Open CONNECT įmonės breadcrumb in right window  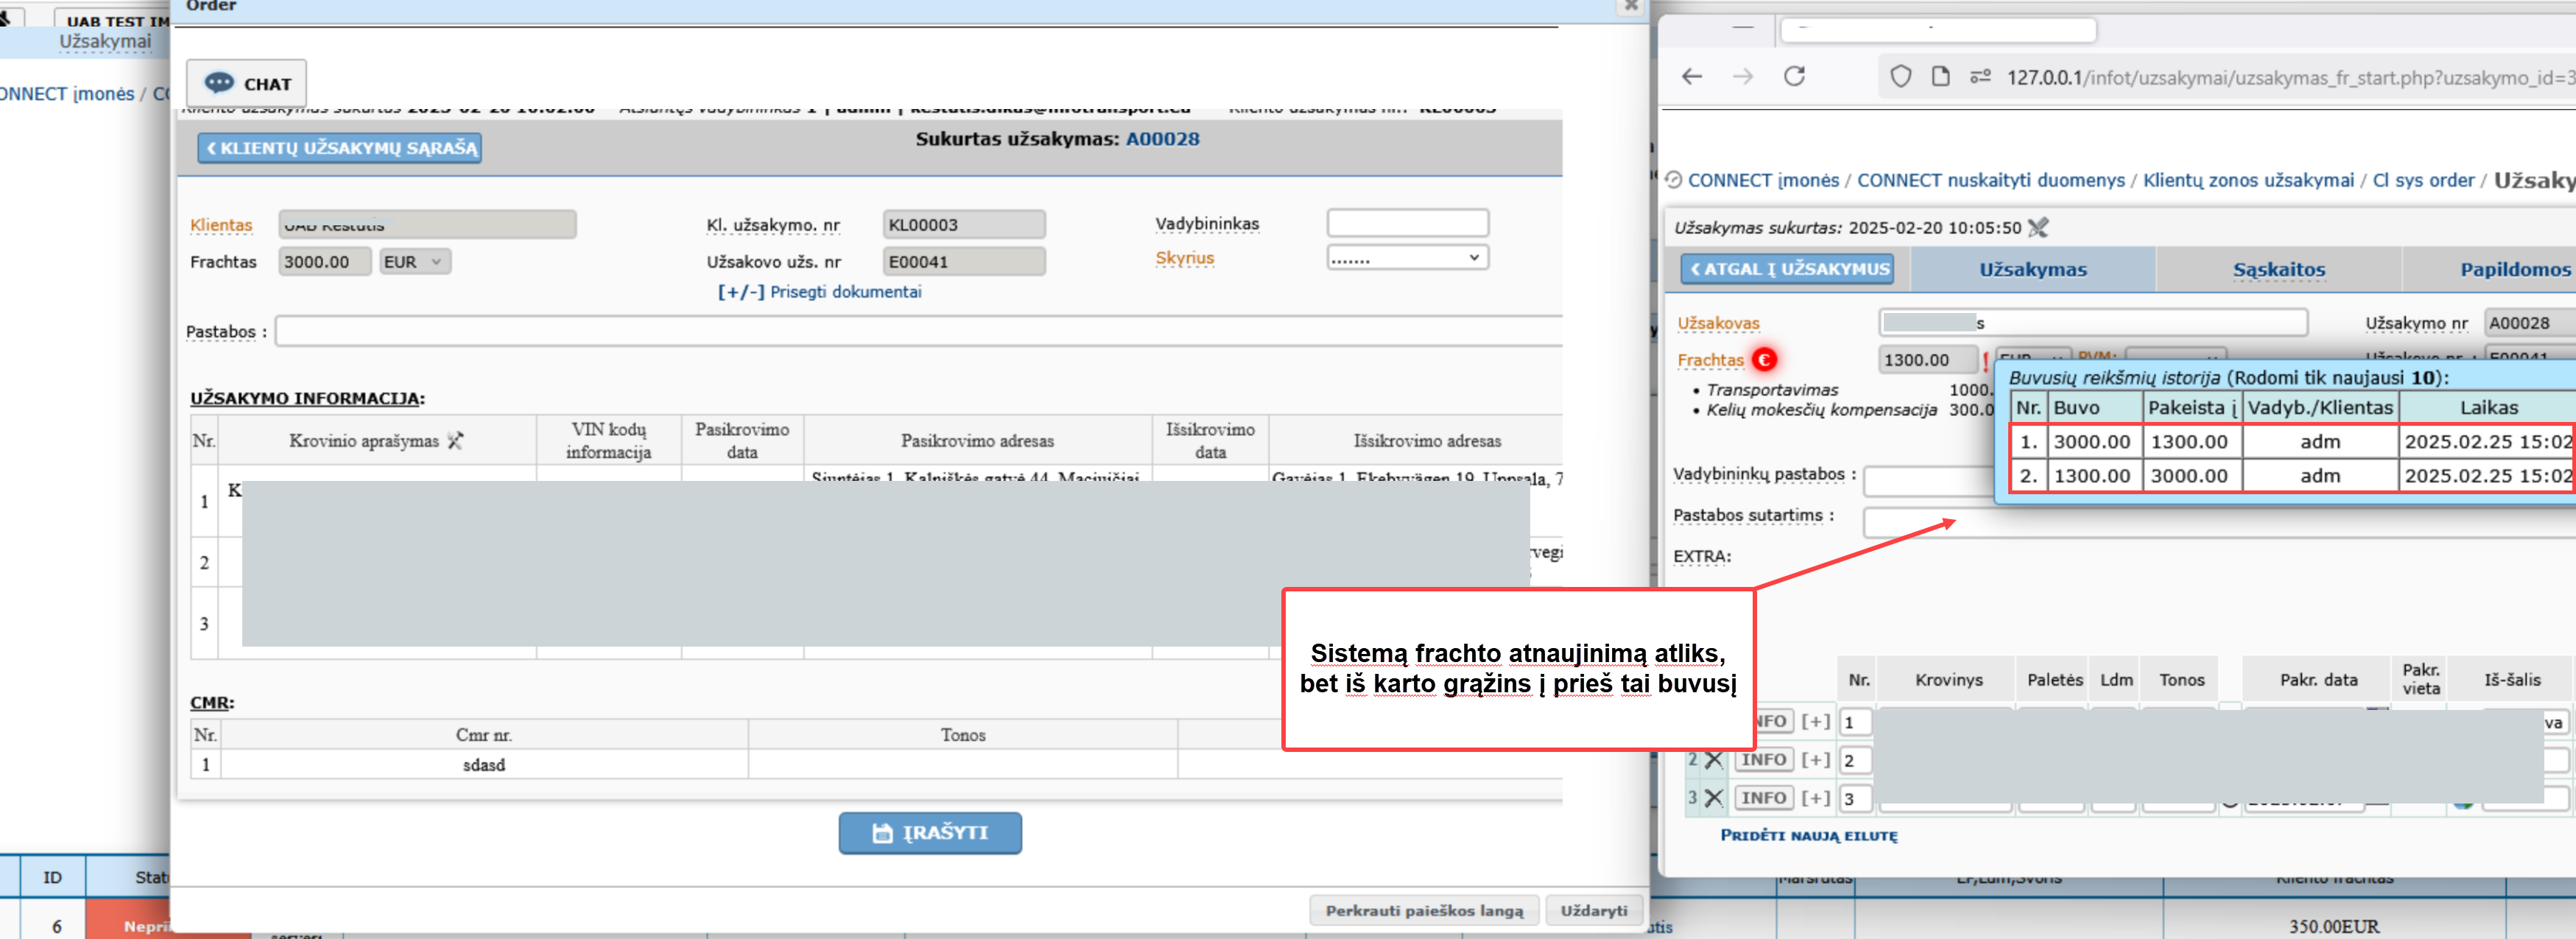(x=1763, y=180)
